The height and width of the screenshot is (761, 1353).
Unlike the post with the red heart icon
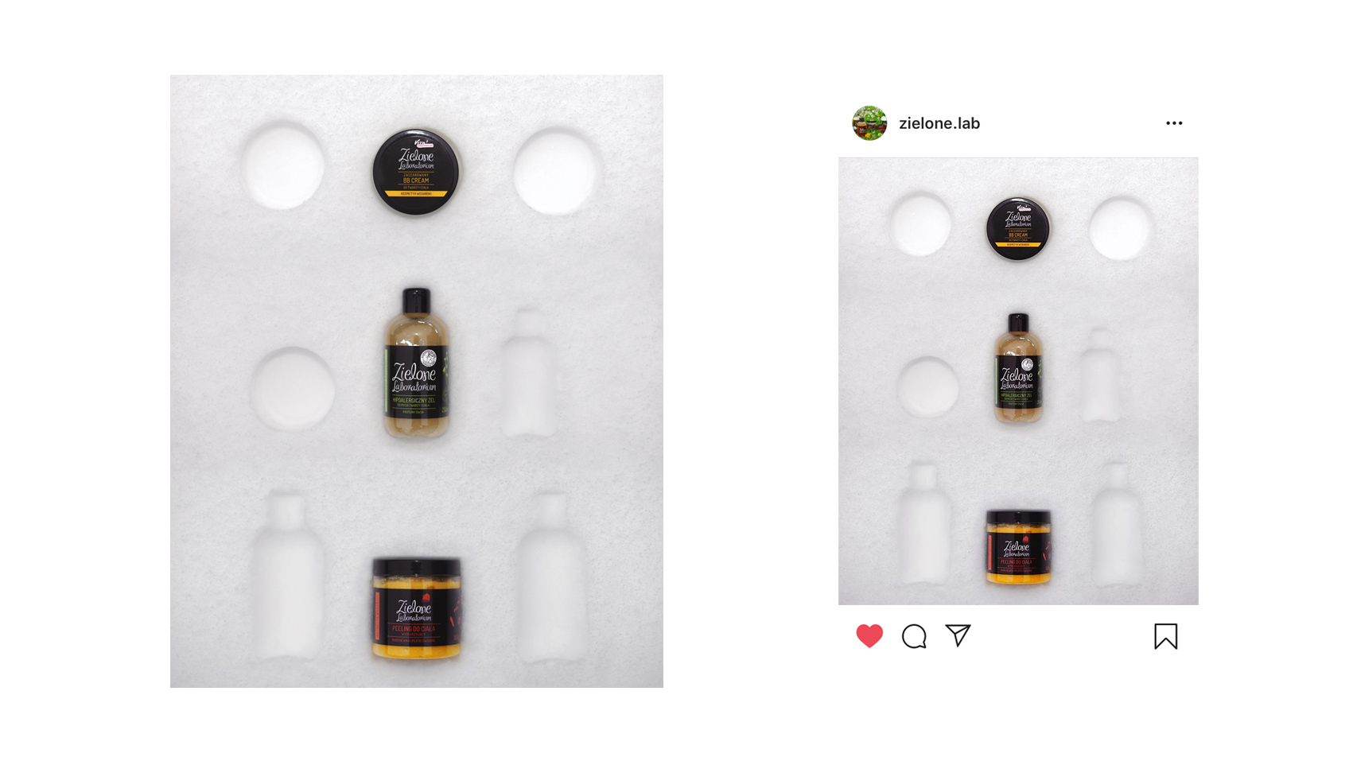(x=869, y=636)
